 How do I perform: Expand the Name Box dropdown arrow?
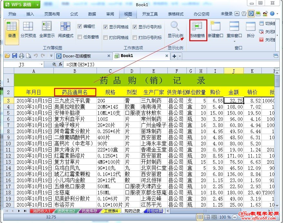tap(42, 64)
